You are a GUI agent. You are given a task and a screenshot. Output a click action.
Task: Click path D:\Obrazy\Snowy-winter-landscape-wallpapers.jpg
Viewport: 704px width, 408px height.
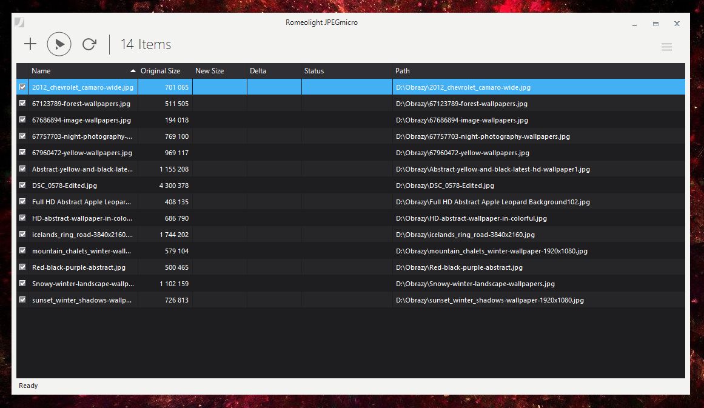pyautogui.click(x=475, y=284)
